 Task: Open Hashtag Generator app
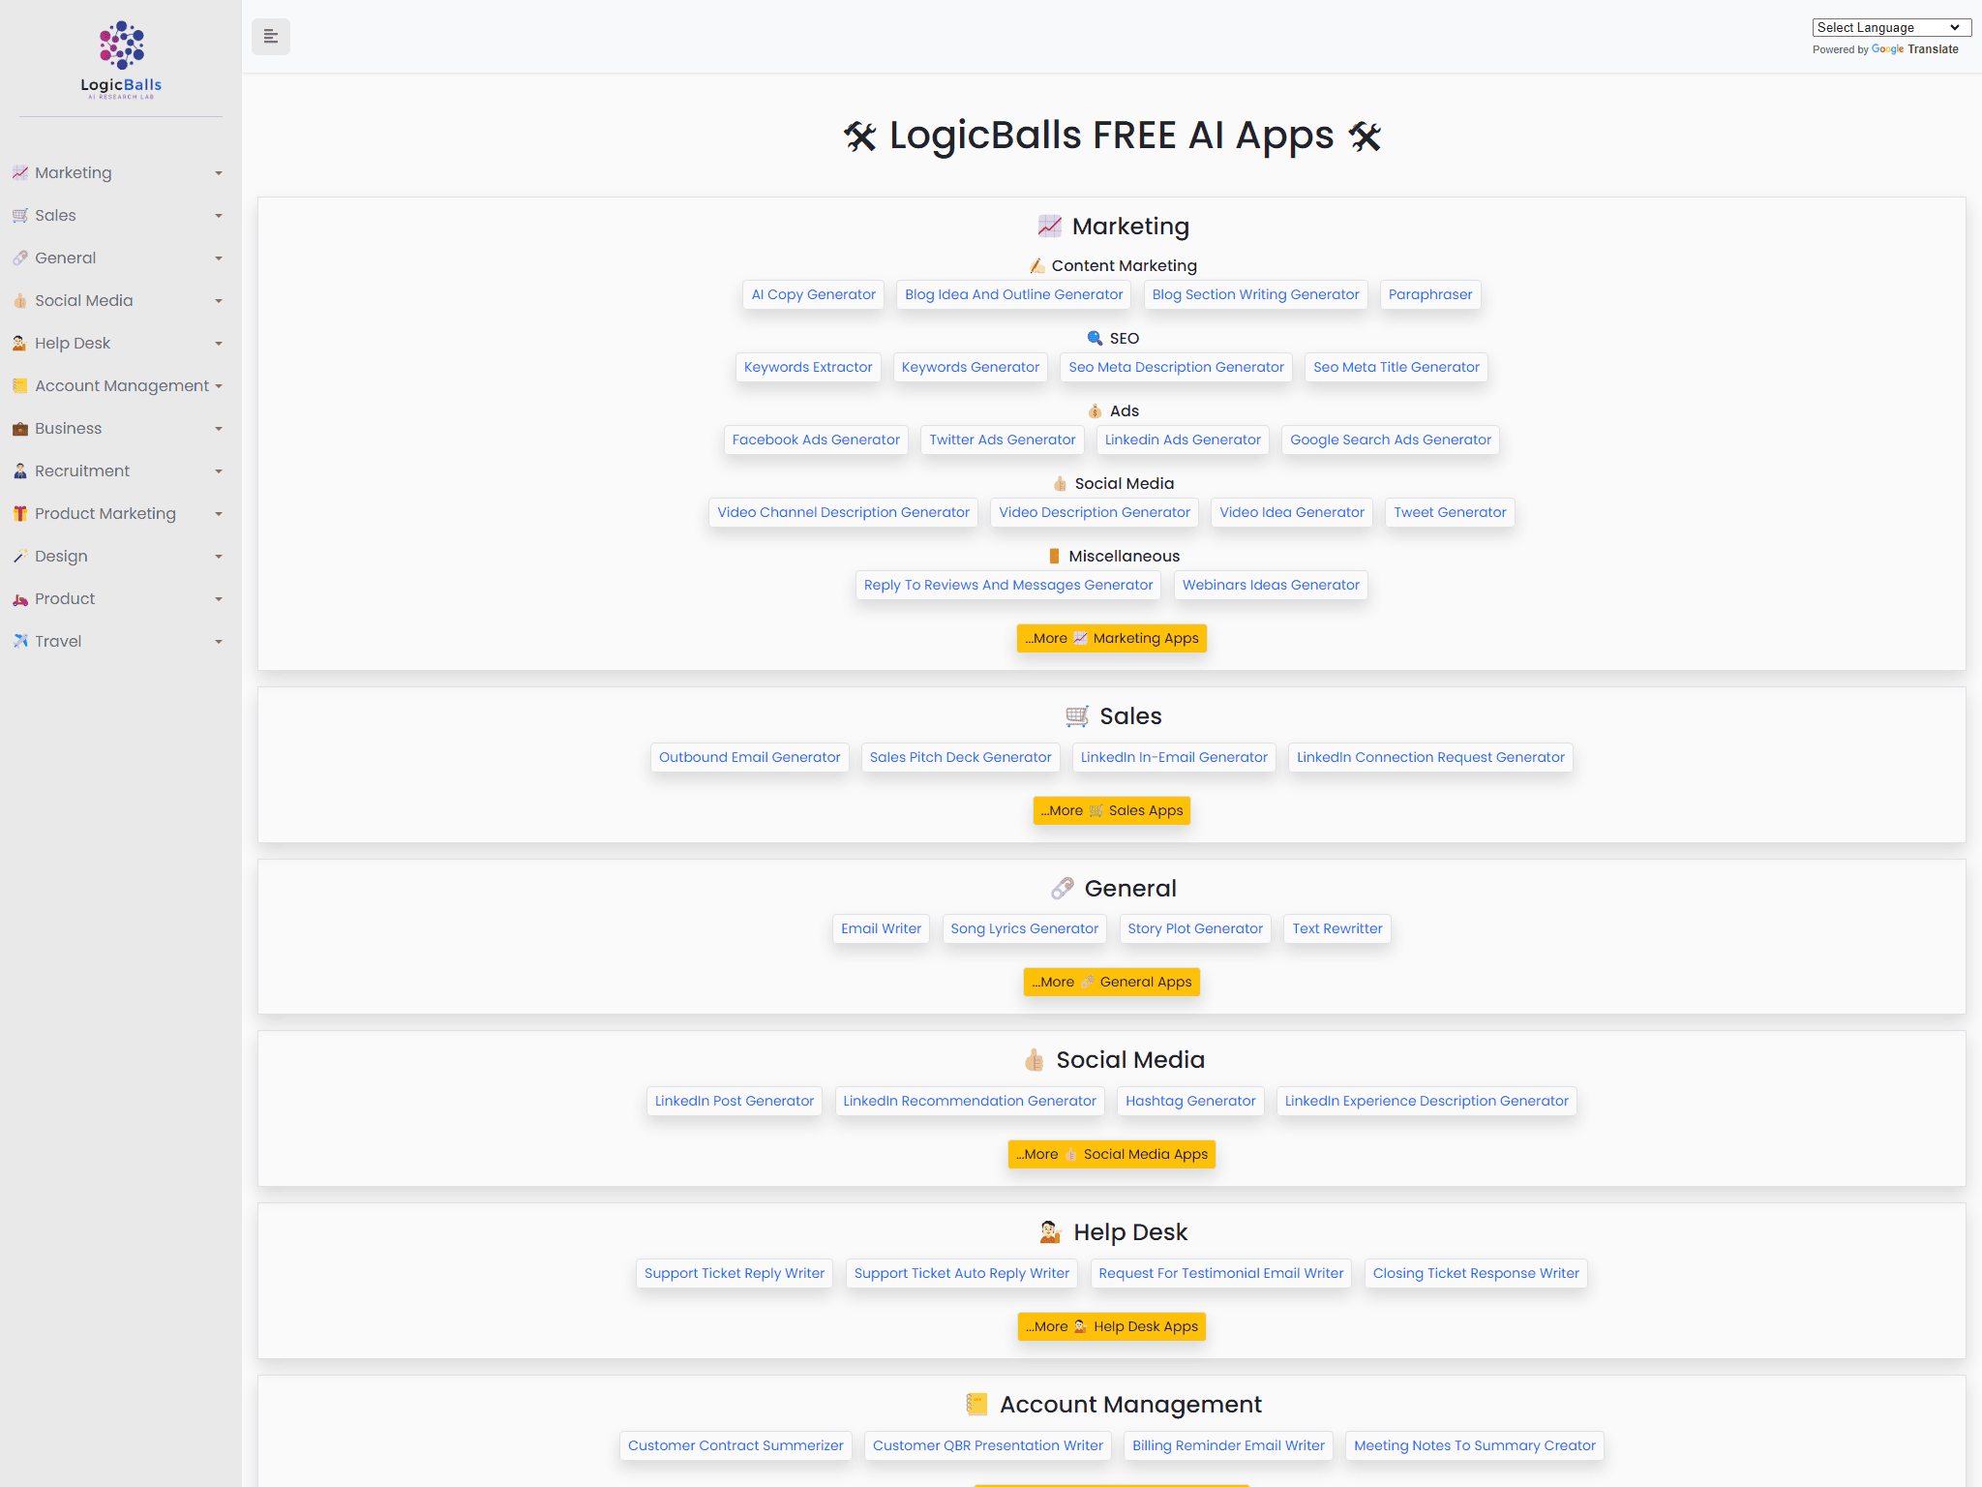1190,1102
